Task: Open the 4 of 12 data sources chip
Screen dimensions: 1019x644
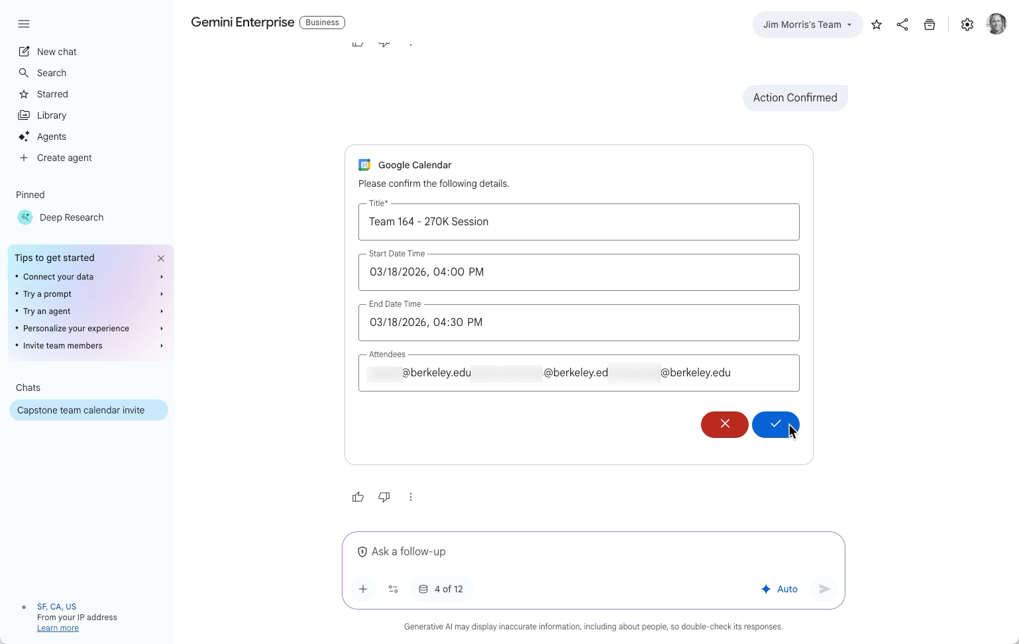Action: pos(441,589)
